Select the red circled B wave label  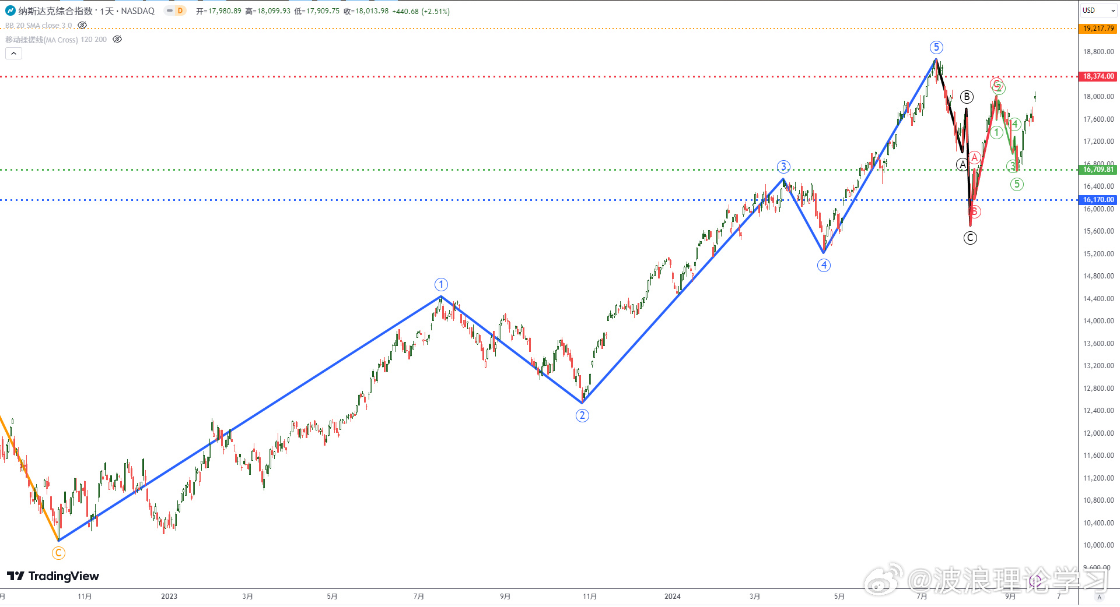(975, 211)
